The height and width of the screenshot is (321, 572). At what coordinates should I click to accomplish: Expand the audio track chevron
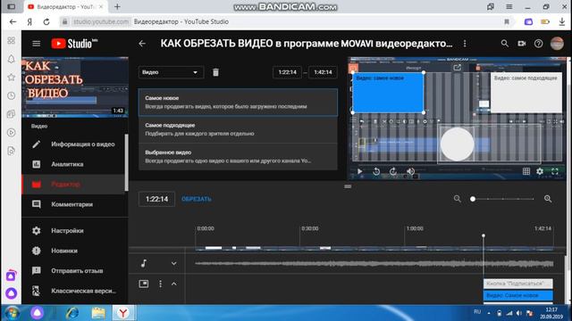pos(174,263)
